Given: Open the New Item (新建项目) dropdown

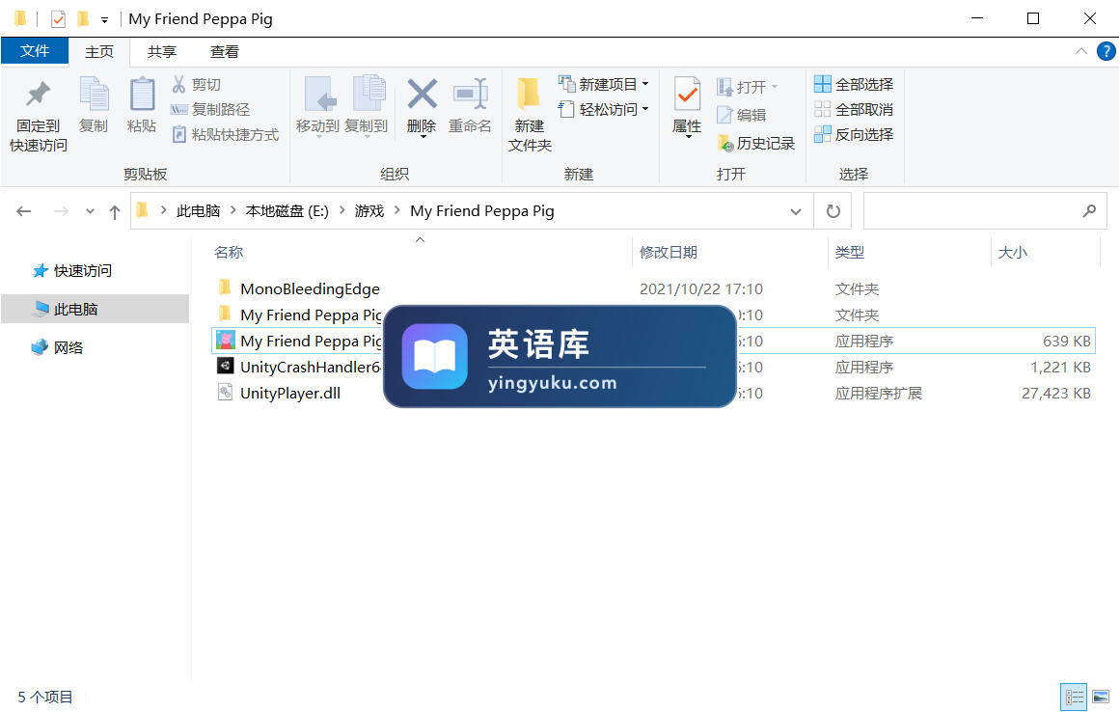Looking at the screenshot, I should (x=604, y=84).
